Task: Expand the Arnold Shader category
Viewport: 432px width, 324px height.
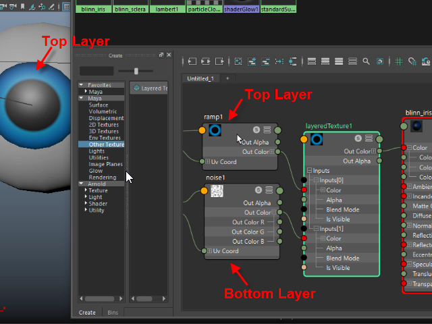Action: 86,204
